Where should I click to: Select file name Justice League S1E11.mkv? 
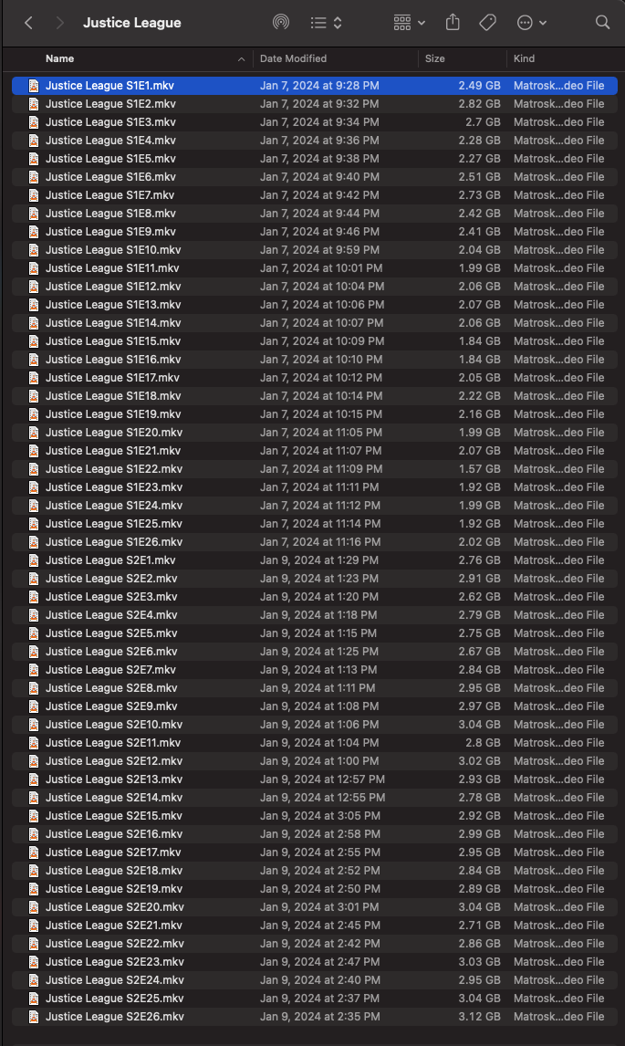pos(112,268)
